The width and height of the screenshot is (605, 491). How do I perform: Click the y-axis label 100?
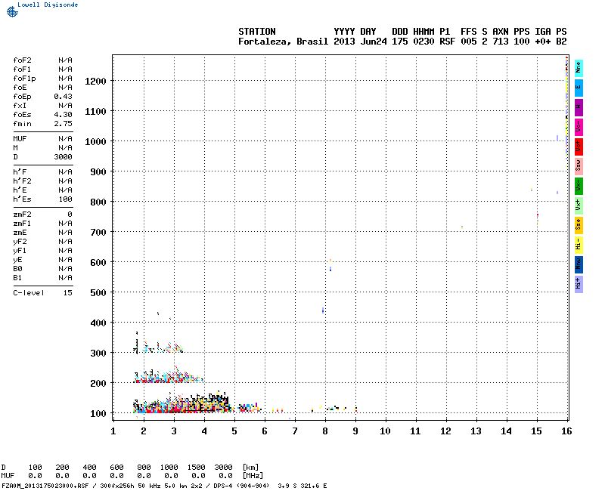[98, 413]
